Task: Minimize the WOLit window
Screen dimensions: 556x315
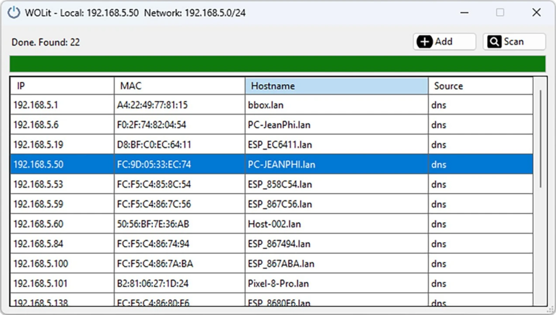Action: point(465,13)
